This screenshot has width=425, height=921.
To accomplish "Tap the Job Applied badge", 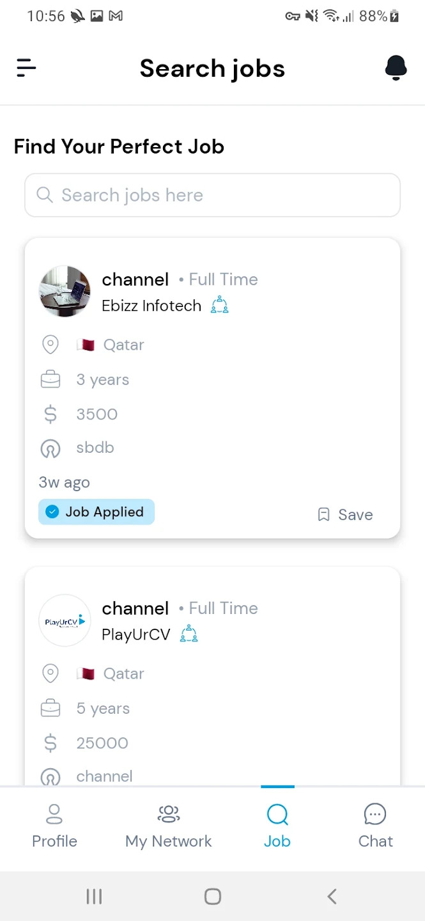I will (x=97, y=512).
